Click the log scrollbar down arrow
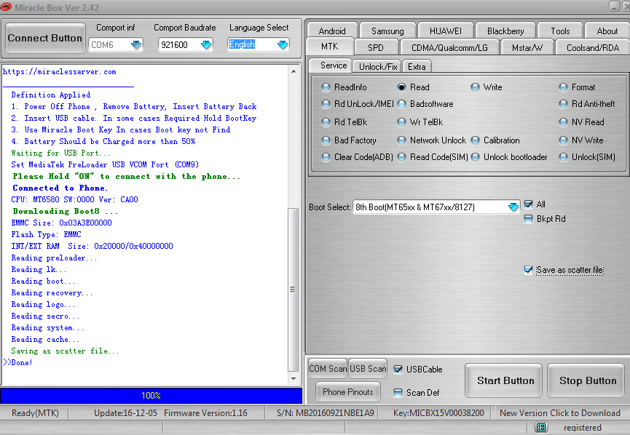This screenshot has width=630, height=435. click(x=294, y=378)
